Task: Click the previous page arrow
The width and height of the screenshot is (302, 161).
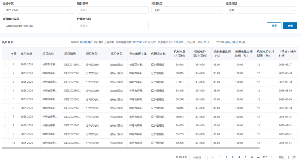Action: [x=213, y=157]
